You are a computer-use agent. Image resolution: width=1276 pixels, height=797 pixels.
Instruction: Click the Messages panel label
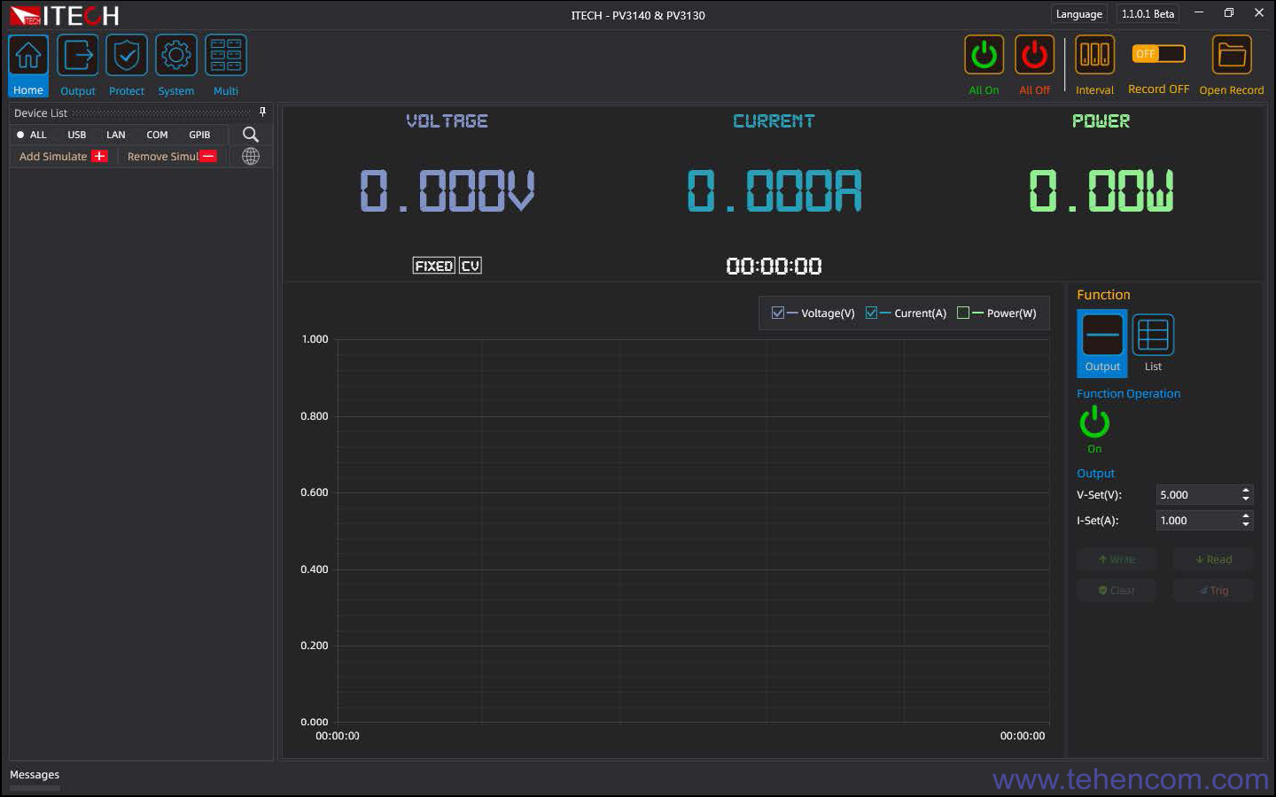pos(35,775)
